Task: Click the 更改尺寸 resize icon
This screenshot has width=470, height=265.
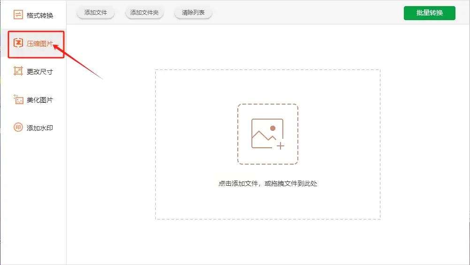Action: point(18,71)
